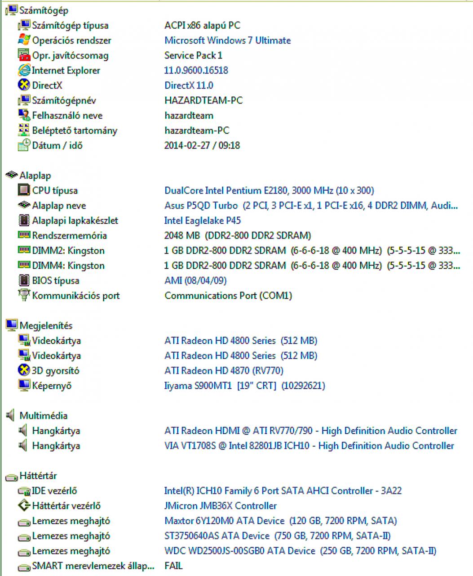Click the DIMM4: Kingston memory icon
Viewport: 473px width, 576px height.
pyautogui.click(x=24, y=265)
